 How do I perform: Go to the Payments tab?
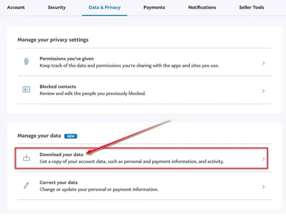click(155, 7)
